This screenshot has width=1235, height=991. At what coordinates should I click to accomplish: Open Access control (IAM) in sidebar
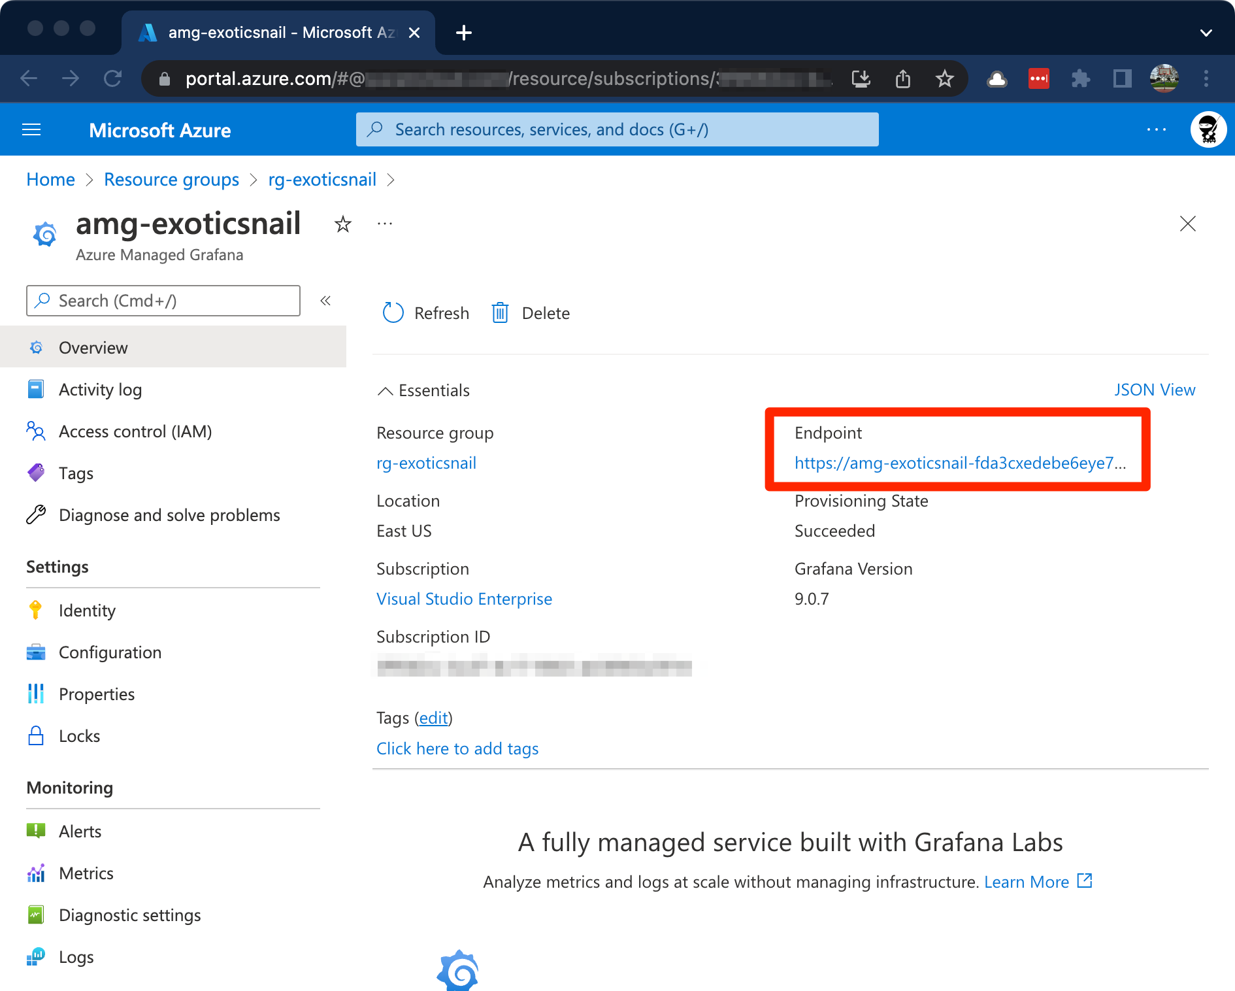coord(135,431)
